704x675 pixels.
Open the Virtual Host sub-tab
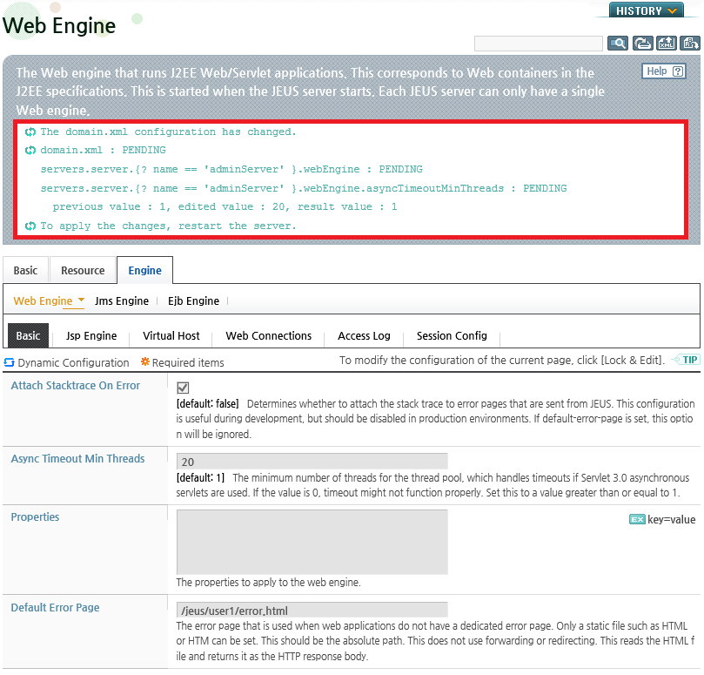tap(171, 335)
